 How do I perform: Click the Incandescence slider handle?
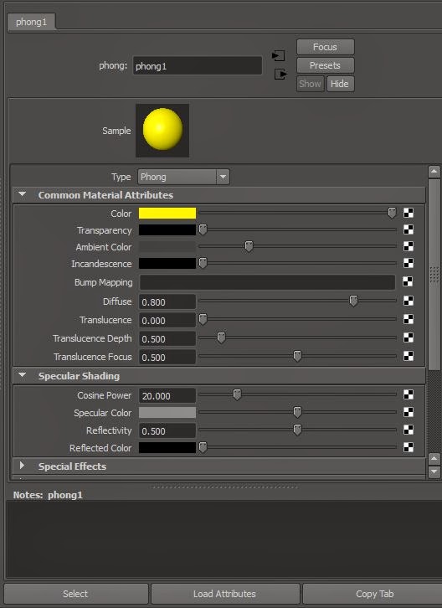click(x=203, y=263)
